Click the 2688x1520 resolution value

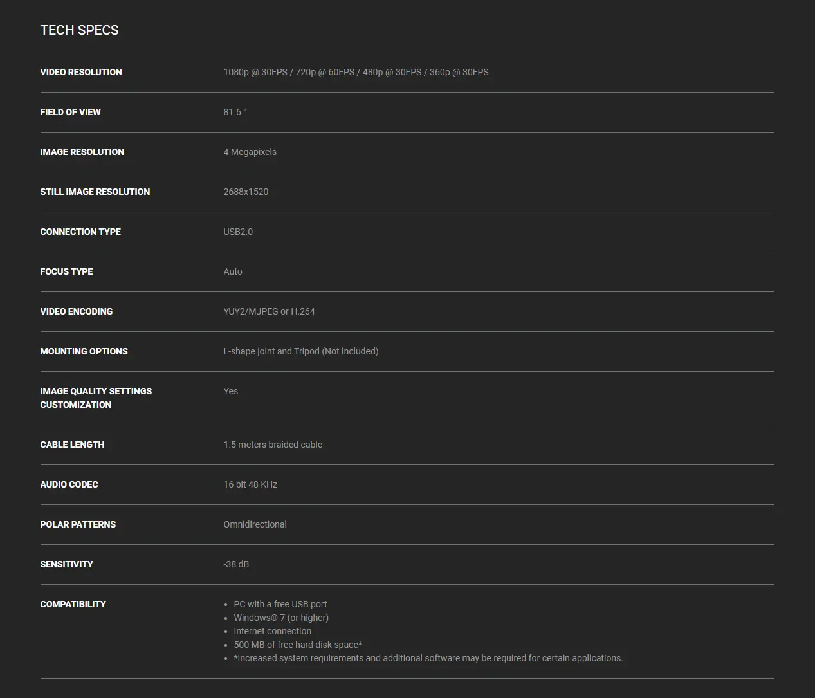click(246, 192)
